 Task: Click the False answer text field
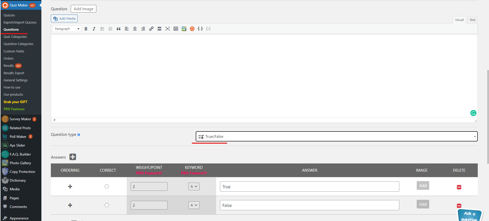tap(309, 205)
